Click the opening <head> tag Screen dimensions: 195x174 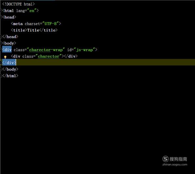point(9,17)
